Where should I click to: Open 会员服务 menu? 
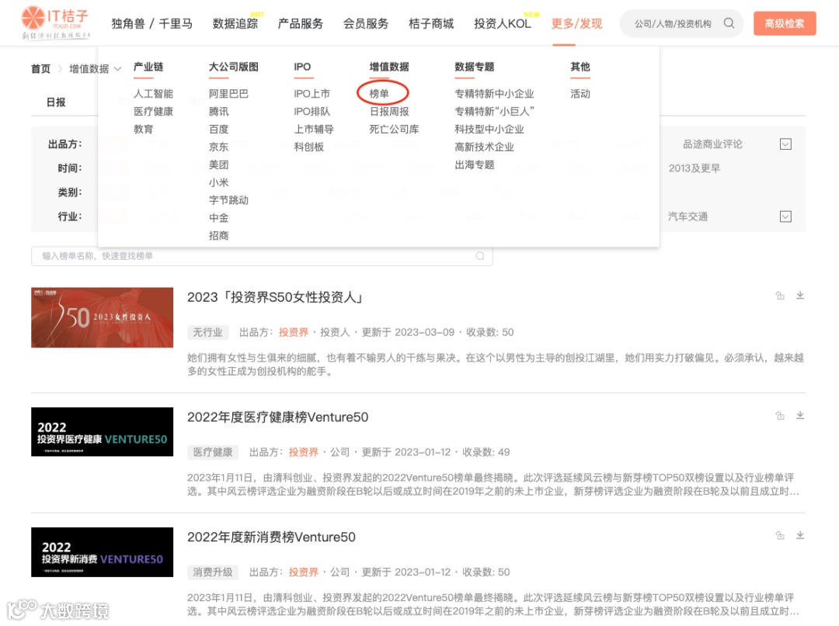(x=366, y=23)
